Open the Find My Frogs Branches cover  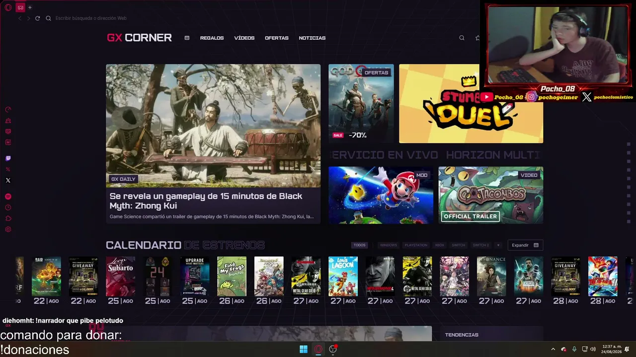click(x=232, y=276)
